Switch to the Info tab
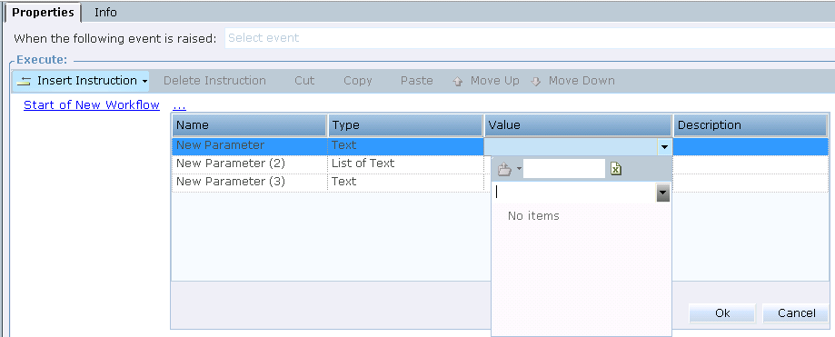This screenshot has height=337, width=835. coord(105,12)
